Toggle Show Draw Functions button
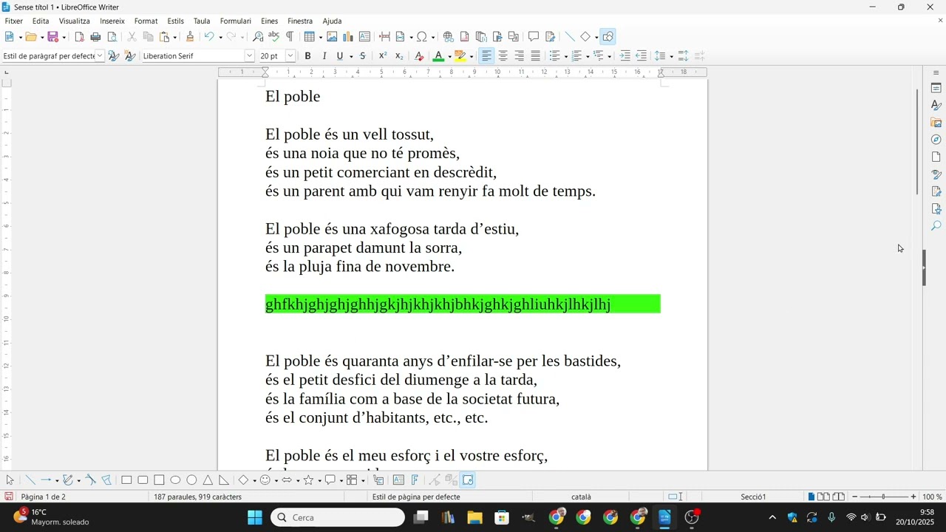 tap(608, 36)
